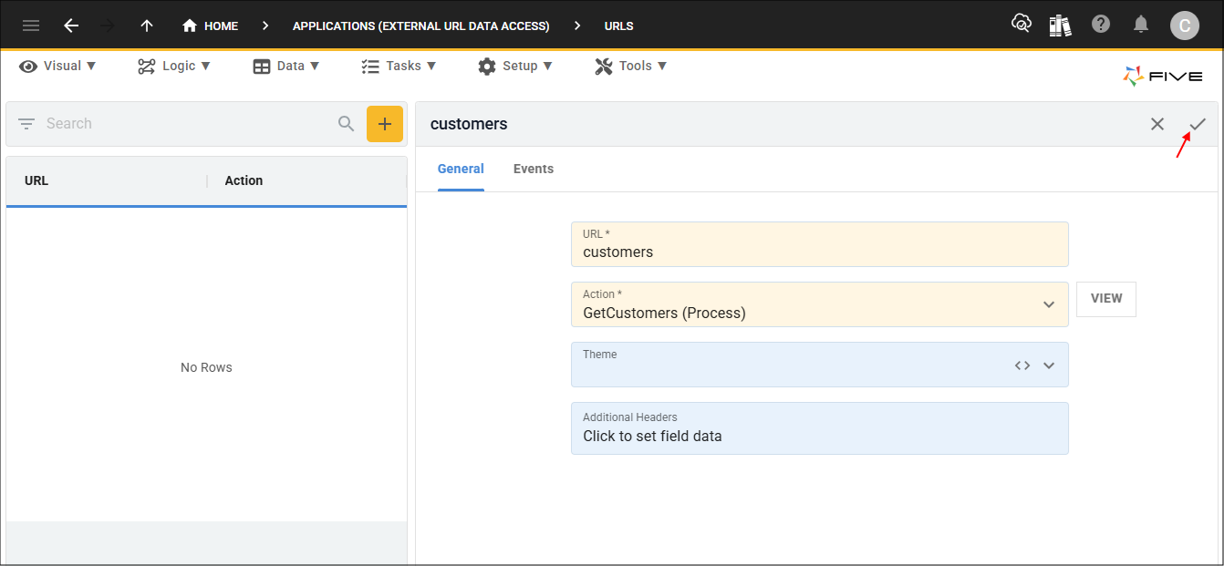This screenshot has height=566, width=1224.
Task: Go back with the left arrow
Action: pos(71,26)
